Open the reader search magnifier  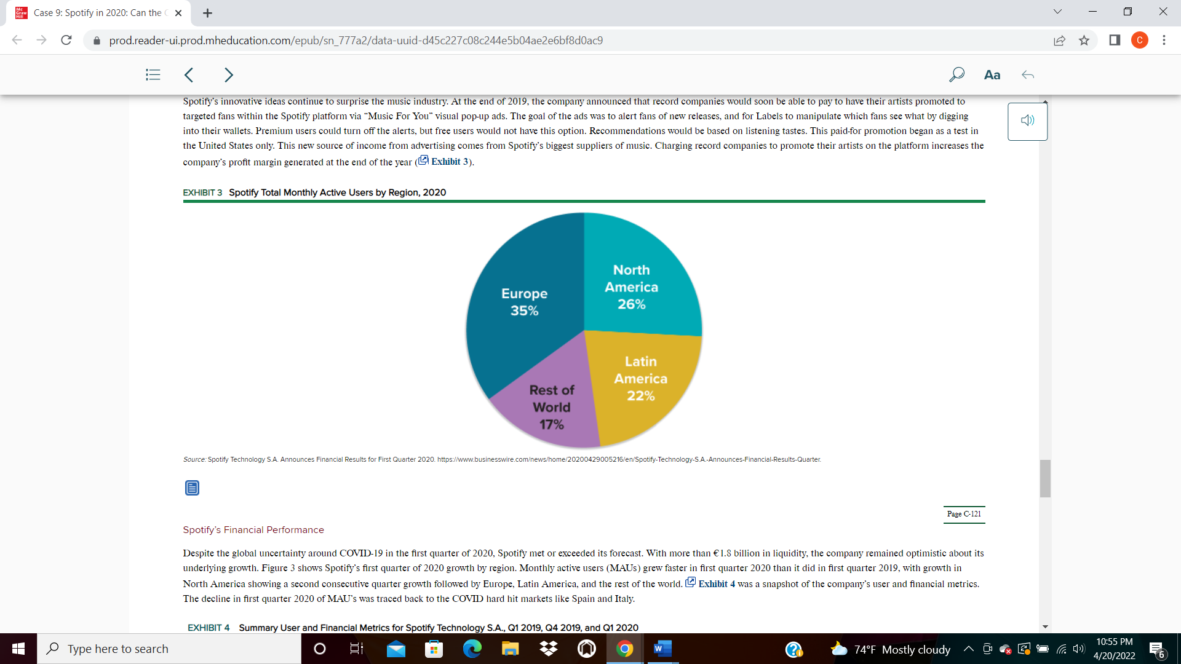[x=956, y=75]
